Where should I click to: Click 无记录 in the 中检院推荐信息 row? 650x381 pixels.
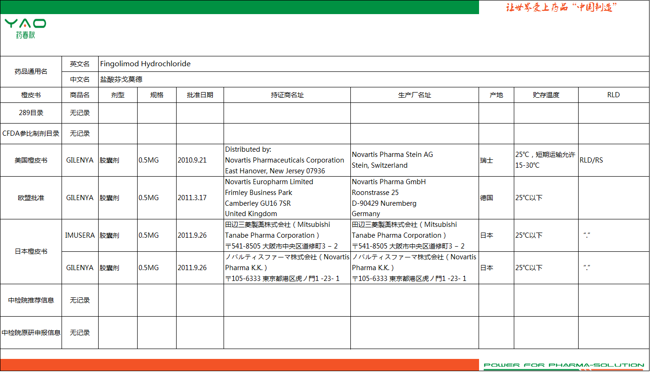coord(80,300)
